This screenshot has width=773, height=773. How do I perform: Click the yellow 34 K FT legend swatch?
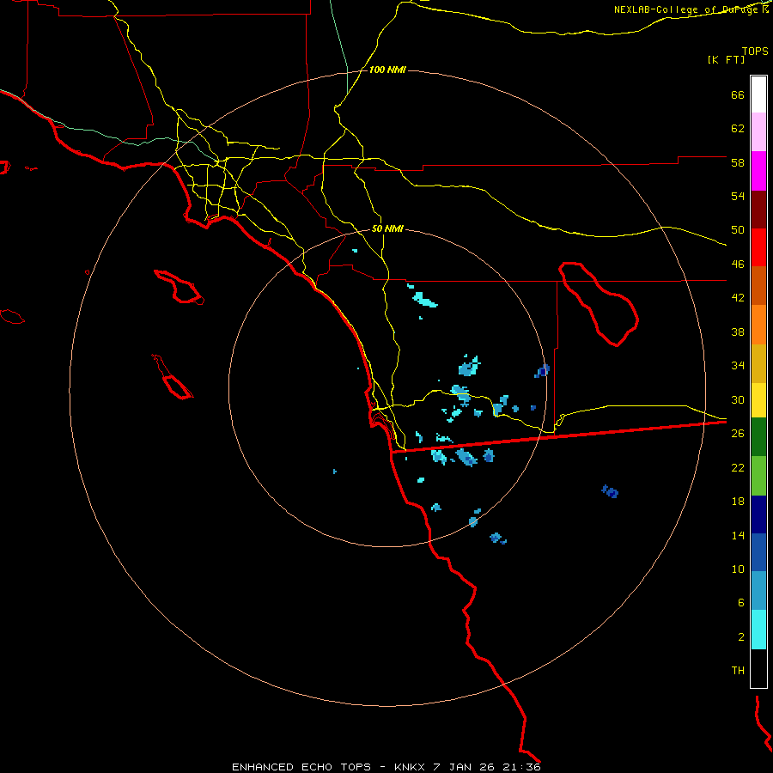758,400
